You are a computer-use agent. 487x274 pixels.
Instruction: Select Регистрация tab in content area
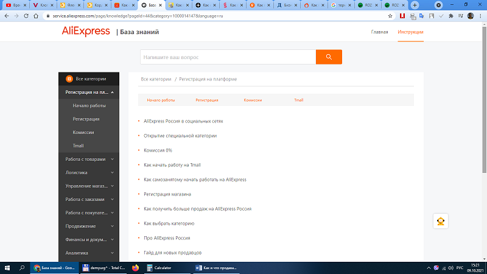[207, 100]
